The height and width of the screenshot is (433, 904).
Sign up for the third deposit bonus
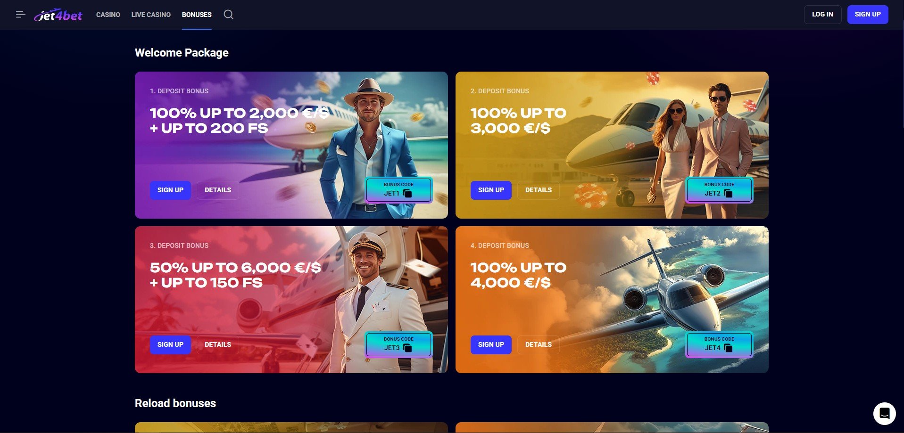(170, 345)
